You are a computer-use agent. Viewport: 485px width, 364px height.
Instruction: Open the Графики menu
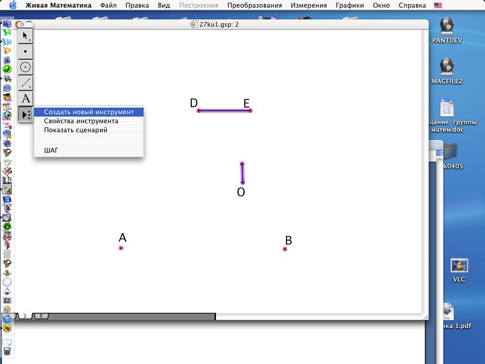350,5
